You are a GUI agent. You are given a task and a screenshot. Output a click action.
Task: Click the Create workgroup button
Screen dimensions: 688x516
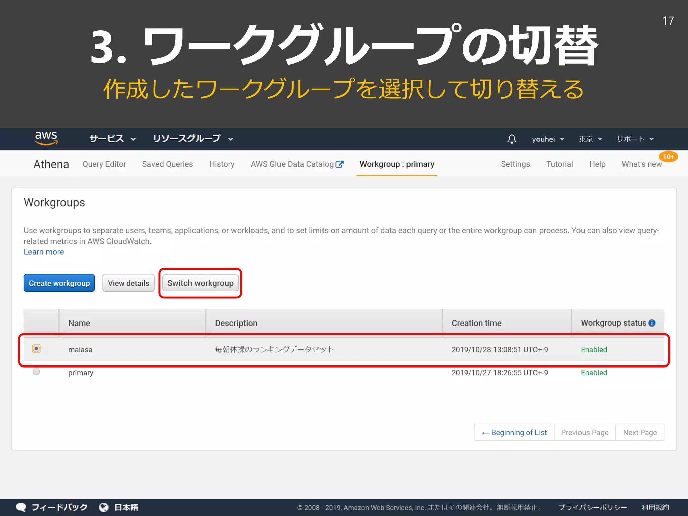click(59, 283)
